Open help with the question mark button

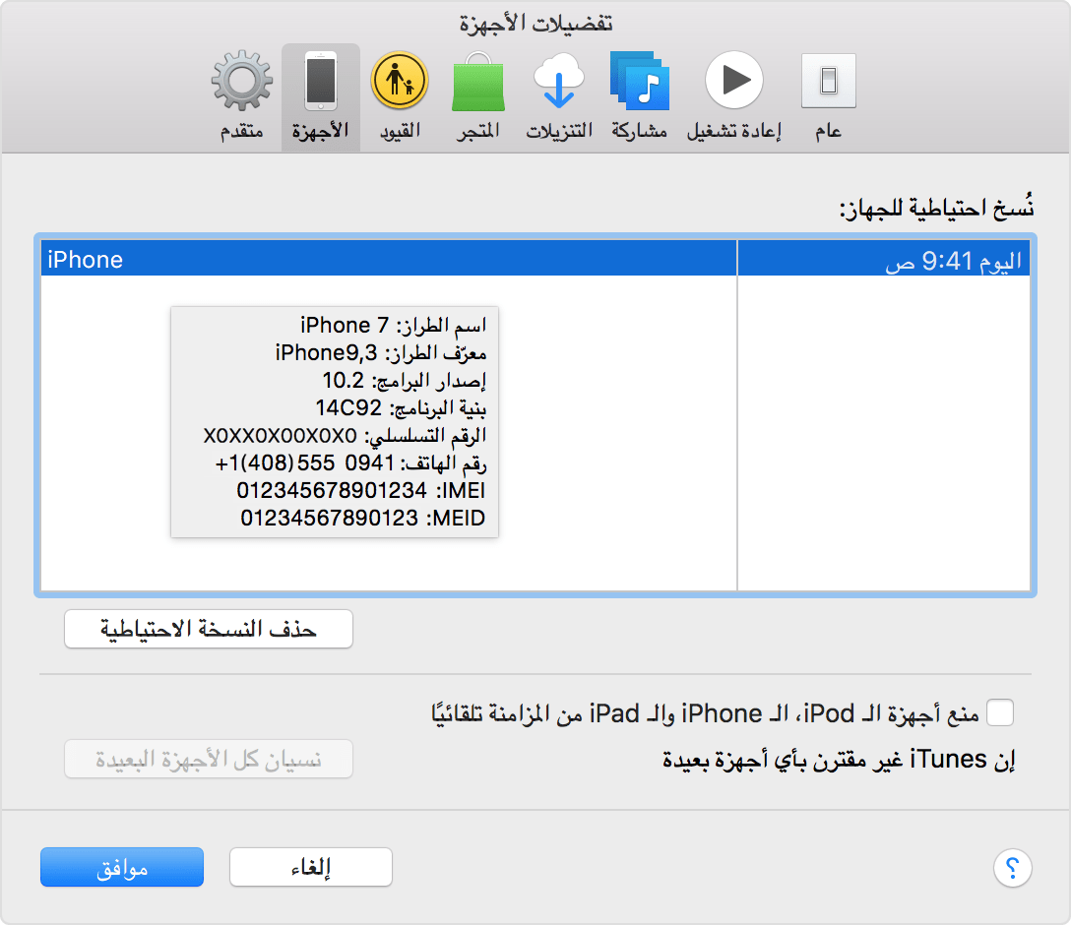tap(1011, 868)
